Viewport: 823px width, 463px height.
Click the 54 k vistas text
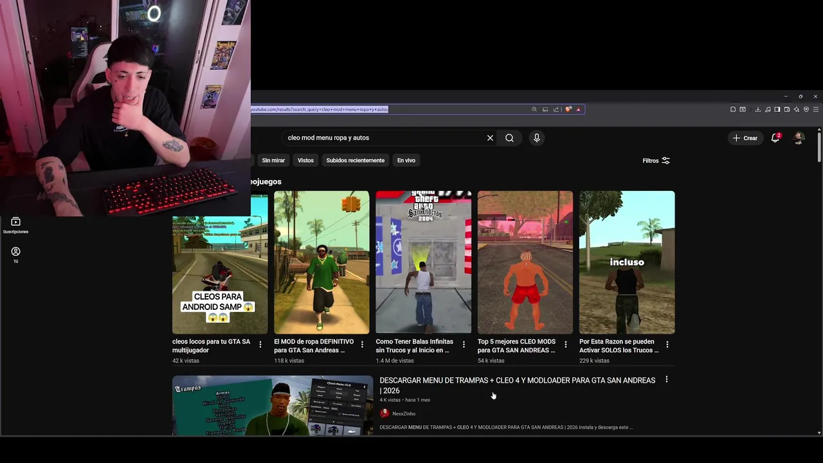491,361
